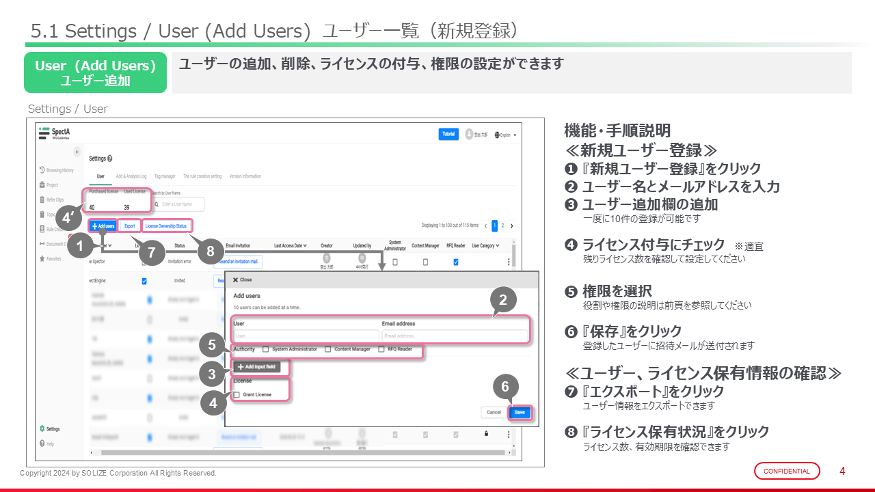Viewport: 875px width, 492px height.
Task: Open Project from the left sidebar
Action: pyautogui.click(x=52, y=184)
